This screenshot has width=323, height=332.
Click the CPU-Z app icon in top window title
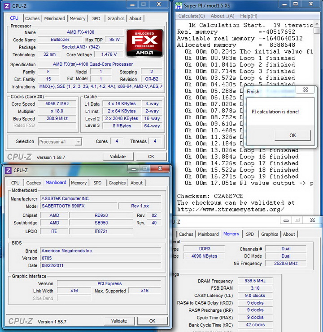[7, 6]
